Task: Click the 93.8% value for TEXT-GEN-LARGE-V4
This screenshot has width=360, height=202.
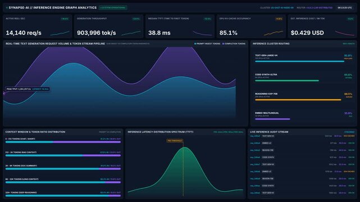Action: click(x=348, y=56)
